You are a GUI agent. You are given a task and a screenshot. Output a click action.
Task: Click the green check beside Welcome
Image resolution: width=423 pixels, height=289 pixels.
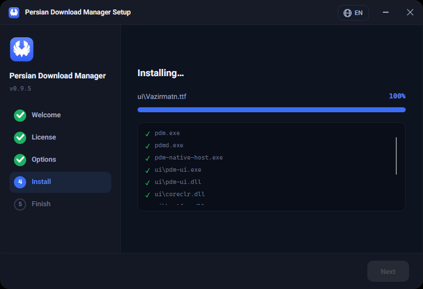[x=20, y=116]
